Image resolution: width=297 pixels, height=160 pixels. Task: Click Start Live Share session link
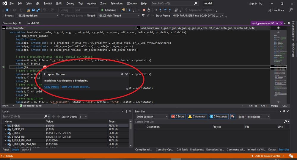pos(76,87)
